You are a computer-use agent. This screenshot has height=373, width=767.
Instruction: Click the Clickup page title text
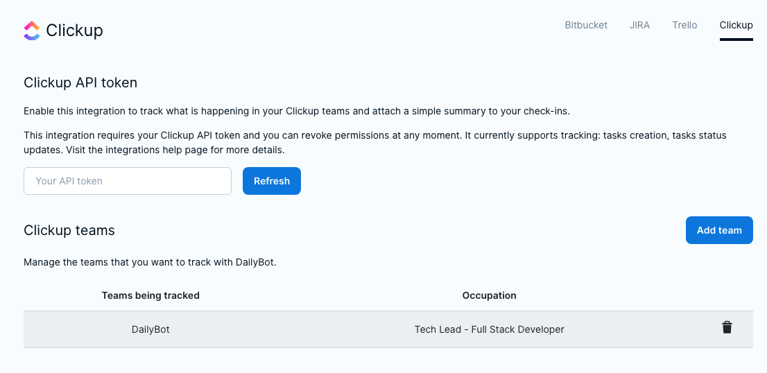(x=74, y=31)
